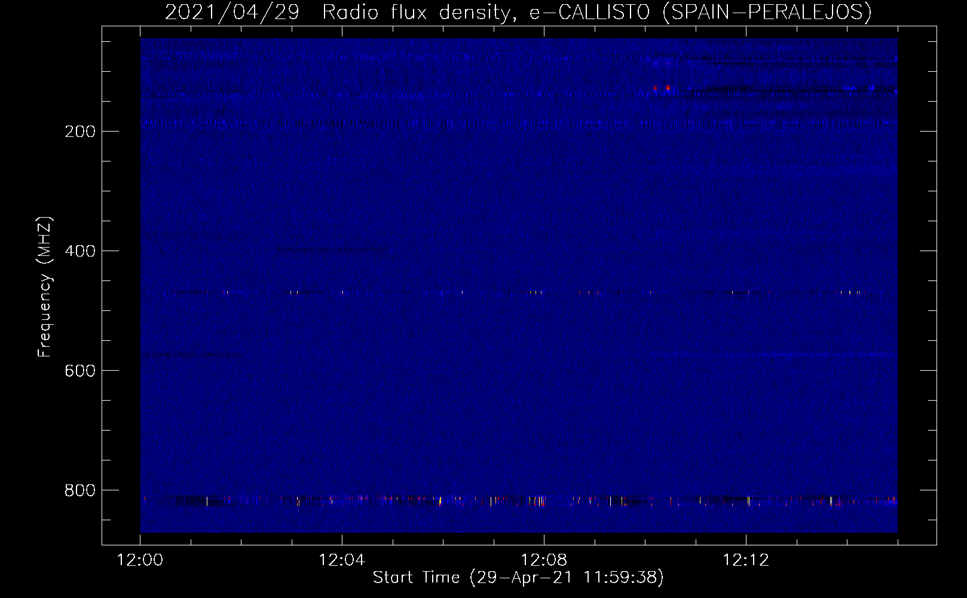This screenshot has width=967, height=598.
Task: Click the '12:12' time tick label
Action: (x=746, y=560)
